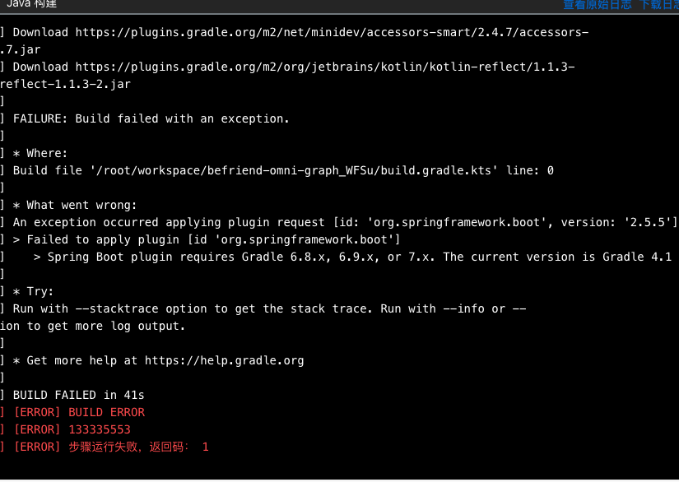This screenshot has width=679, height=482.
Task: Click the 步骤运行失败 return code line
Action: (111, 447)
